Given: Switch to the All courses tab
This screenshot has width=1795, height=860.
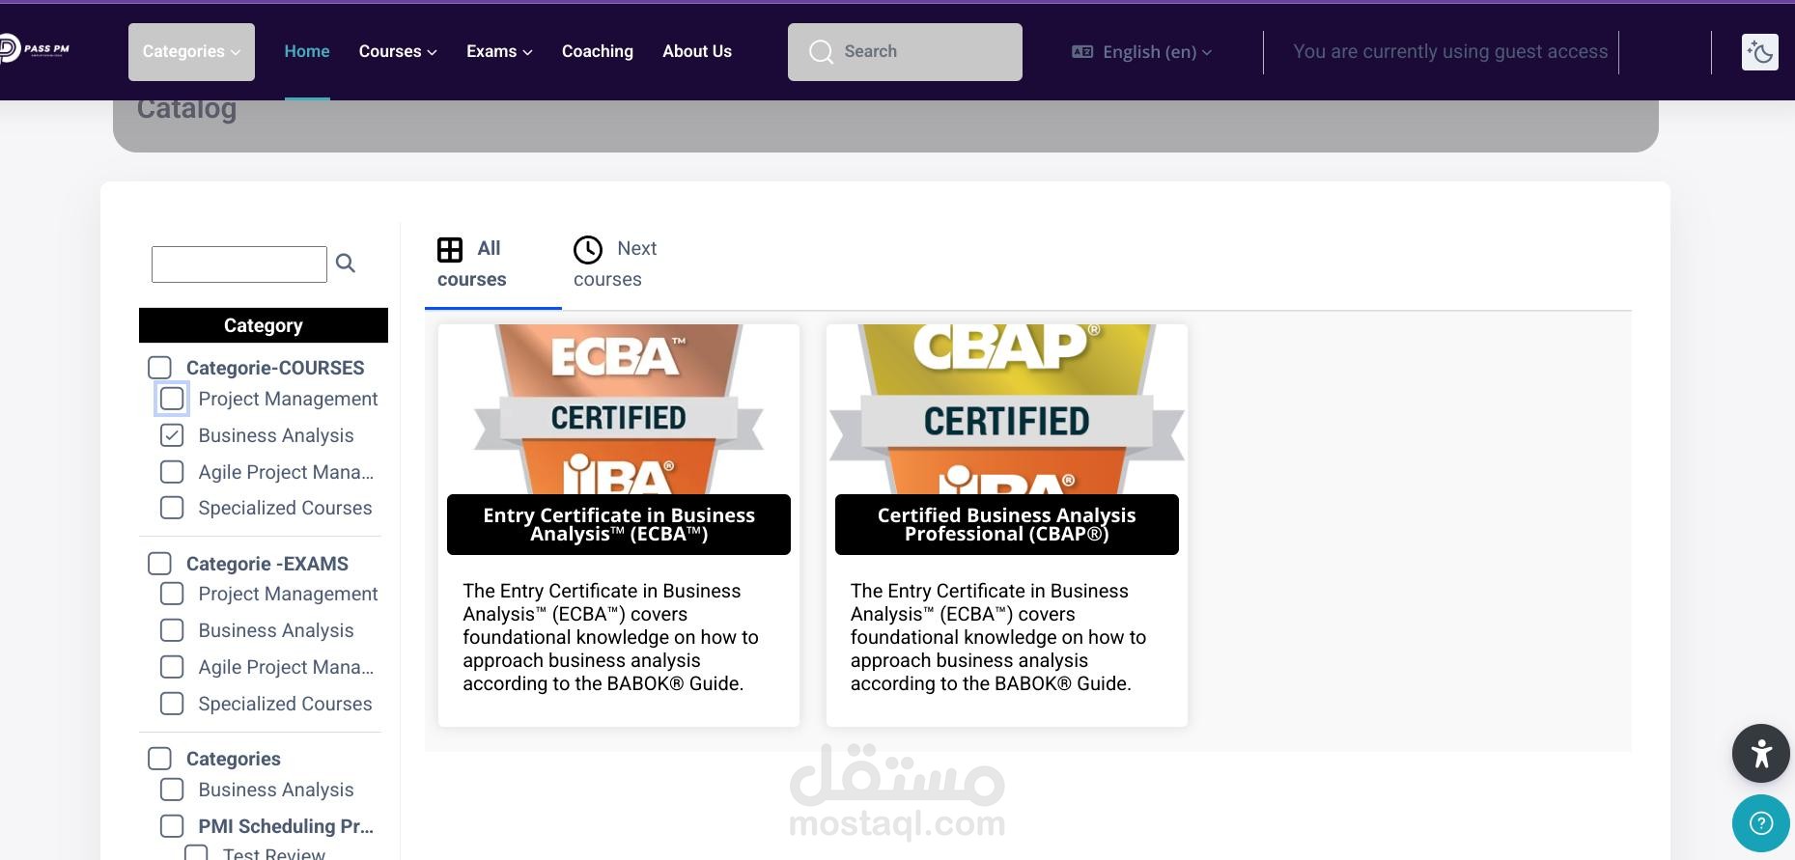Looking at the screenshot, I should 492,264.
